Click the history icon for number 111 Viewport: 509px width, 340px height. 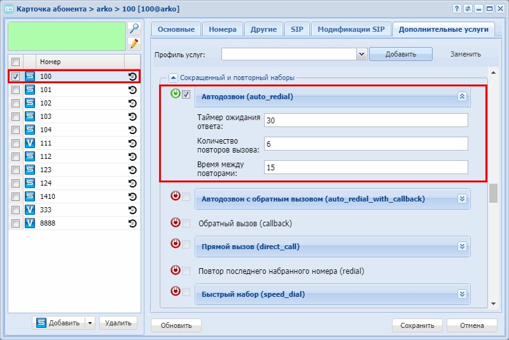[x=132, y=143]
